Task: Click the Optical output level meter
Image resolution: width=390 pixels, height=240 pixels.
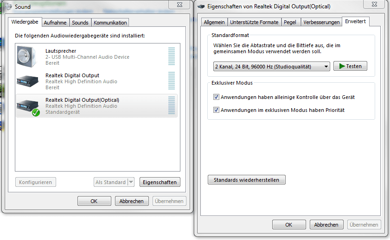Action: point(172,105)
